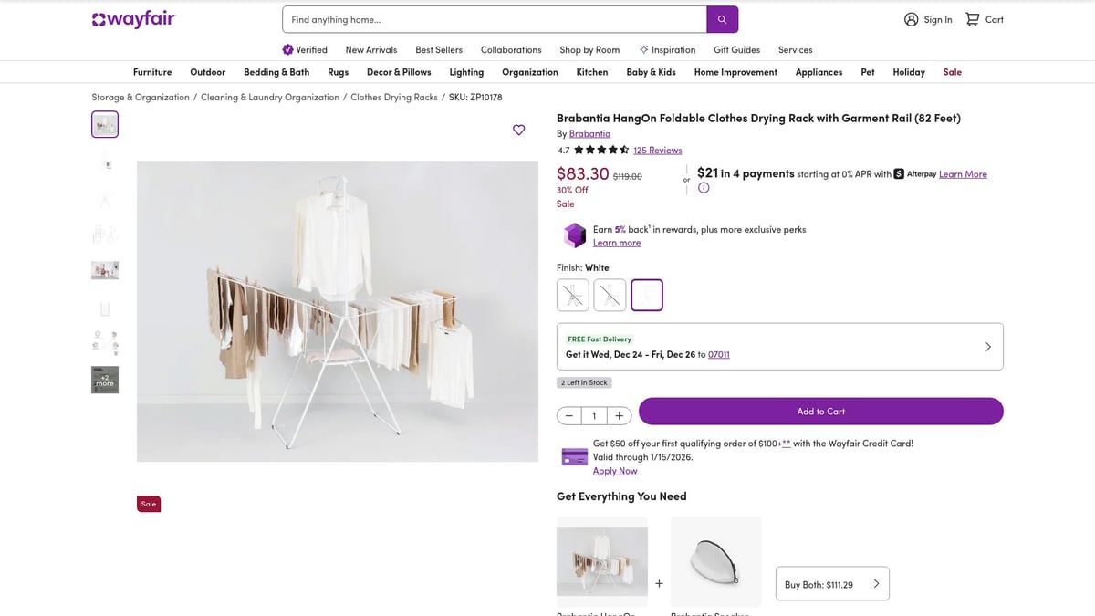Screen dimensions: 1095x616
Task: Open the Organization category menu
Action: (x=530, y=71)
